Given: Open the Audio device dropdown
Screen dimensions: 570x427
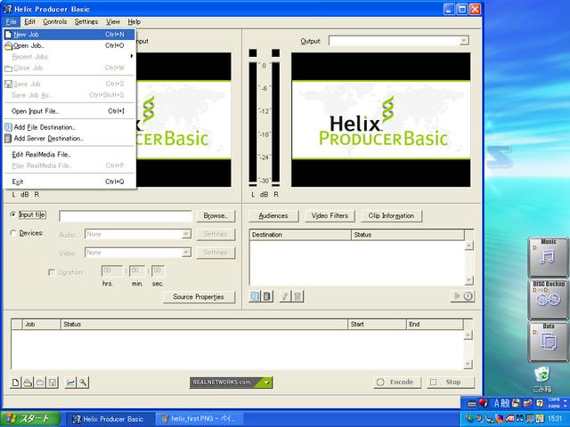Looking at the screenshot, I should point(186,234).
